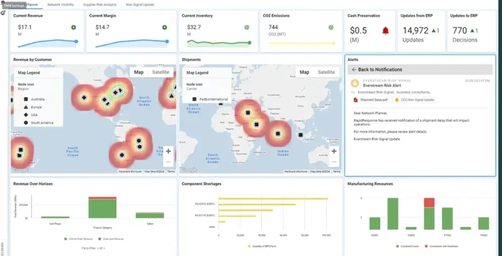Image resolution: width=502 pixels, height=256 pixels.
Task: Go Back to Notifications
Action: [377, 70]
